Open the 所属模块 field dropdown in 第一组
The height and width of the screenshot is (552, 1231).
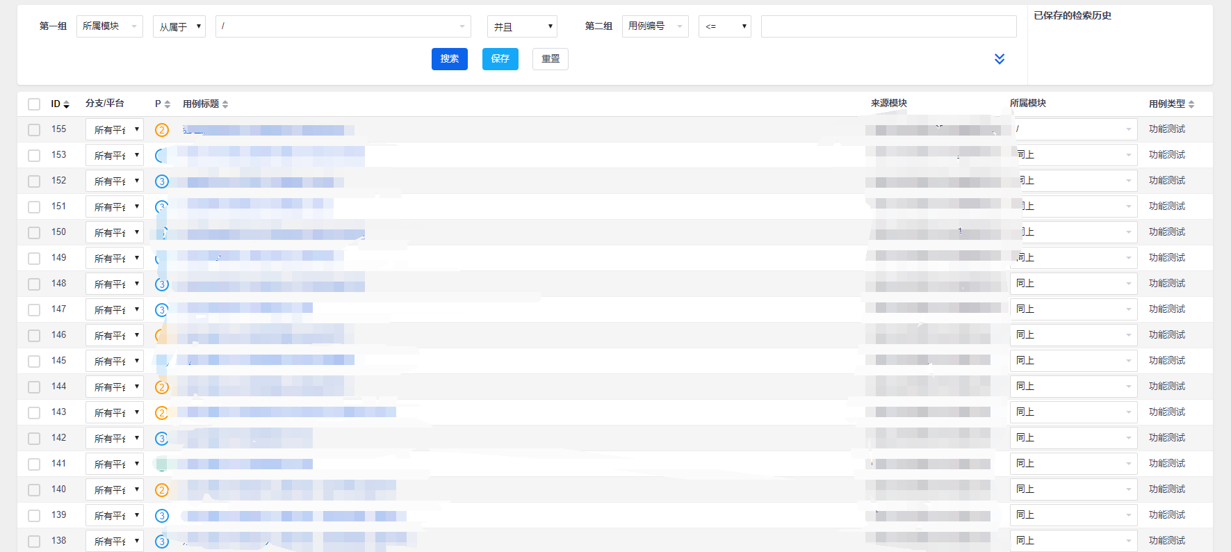point(110,26)
